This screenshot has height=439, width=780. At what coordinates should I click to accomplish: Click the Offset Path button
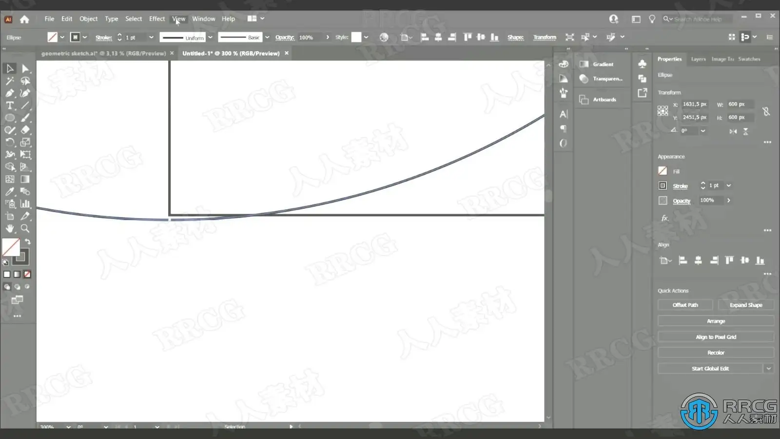(x=685, y=305)
